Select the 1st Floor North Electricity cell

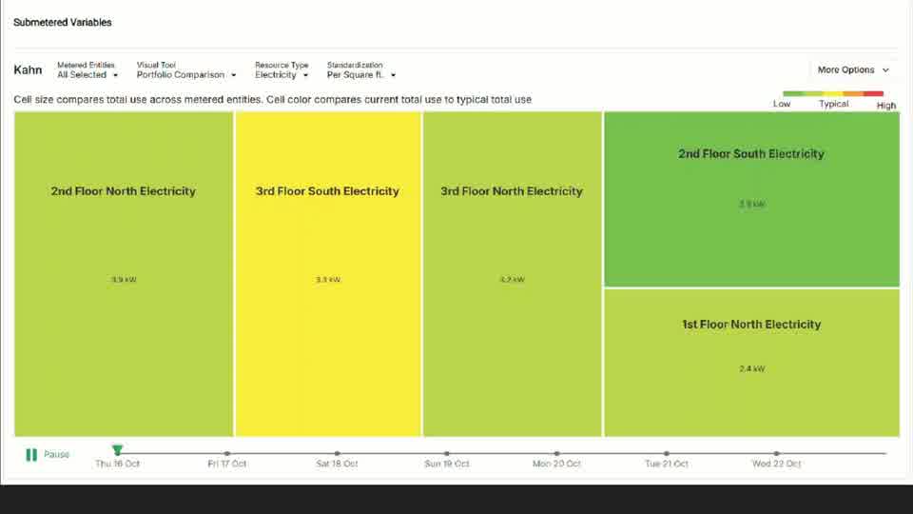(751, 363)
